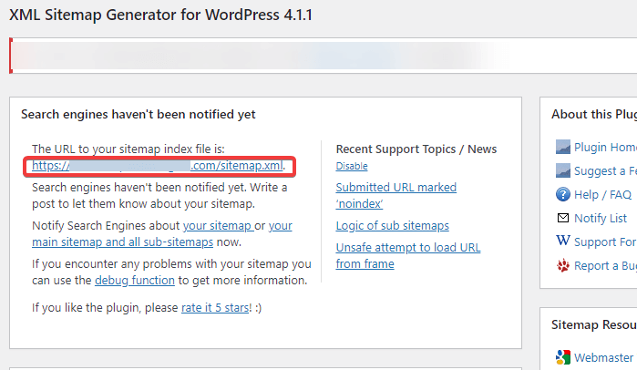This screenshot has width=637, height=370.
Task: Open the Webmaster tools link text
Action: tap(604, 357)
